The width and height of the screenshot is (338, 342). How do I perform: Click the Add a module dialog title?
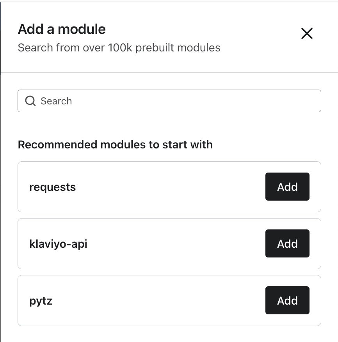(61, 29)
